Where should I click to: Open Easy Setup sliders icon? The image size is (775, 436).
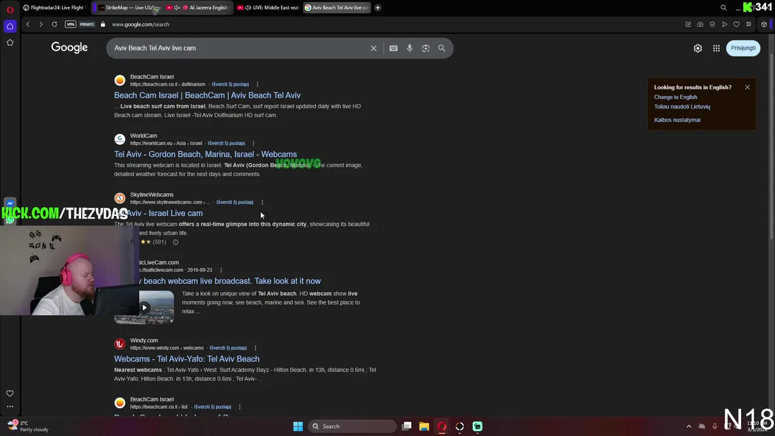[748, 24]
